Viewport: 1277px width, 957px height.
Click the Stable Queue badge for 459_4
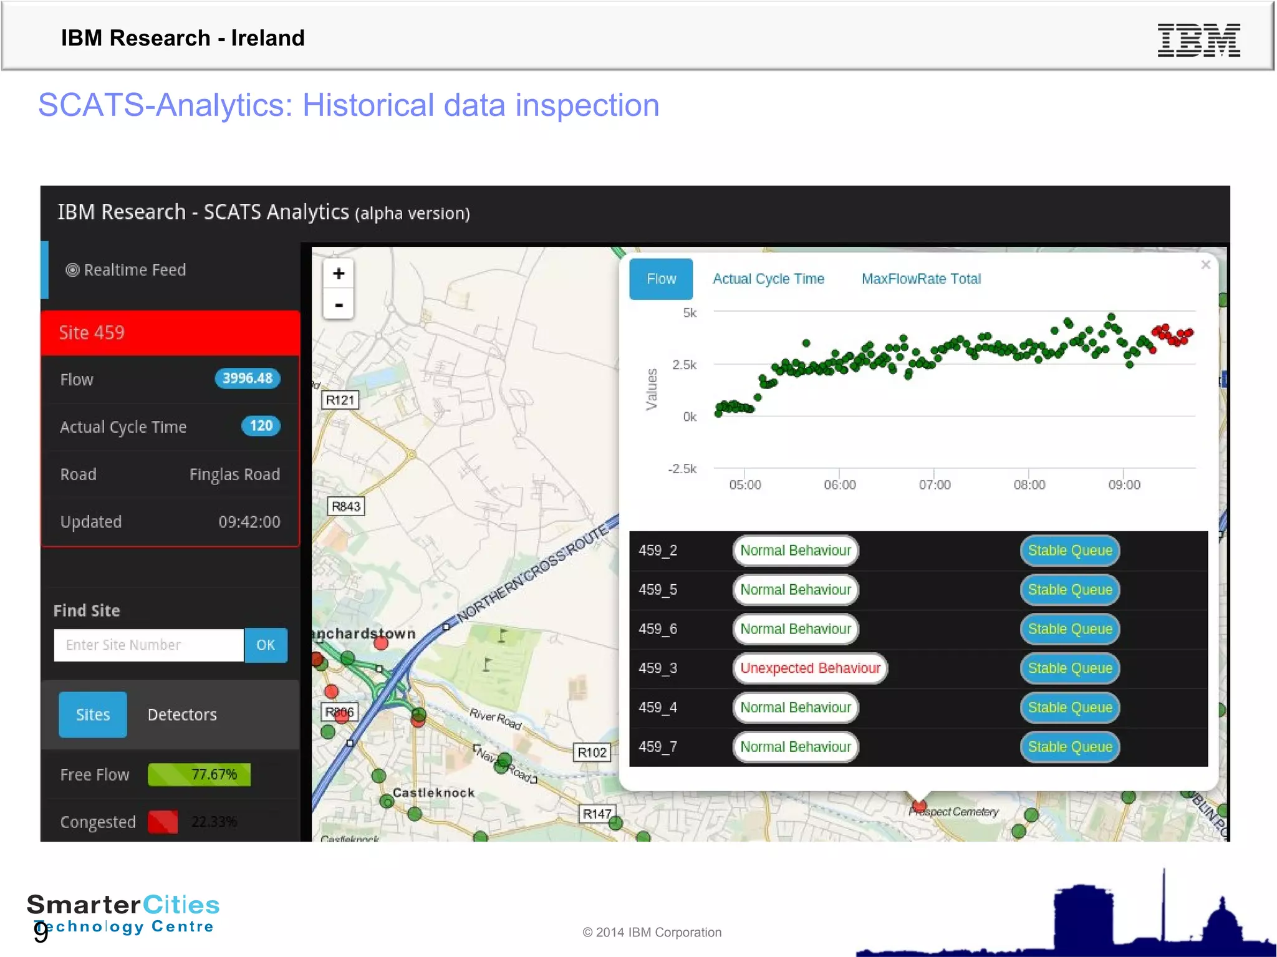(1070, 708)
